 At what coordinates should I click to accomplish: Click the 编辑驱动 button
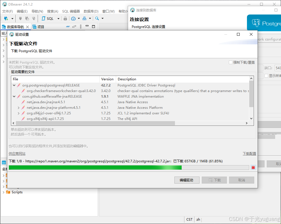click(187, 180)
